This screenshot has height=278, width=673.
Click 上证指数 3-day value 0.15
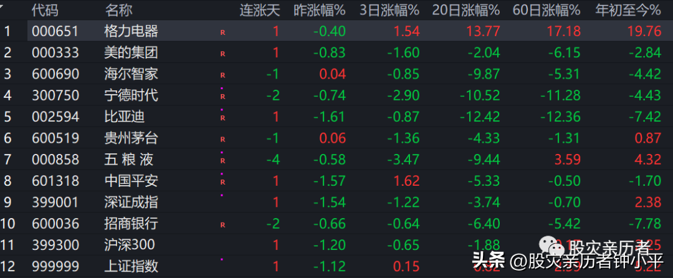click(406, 266)
